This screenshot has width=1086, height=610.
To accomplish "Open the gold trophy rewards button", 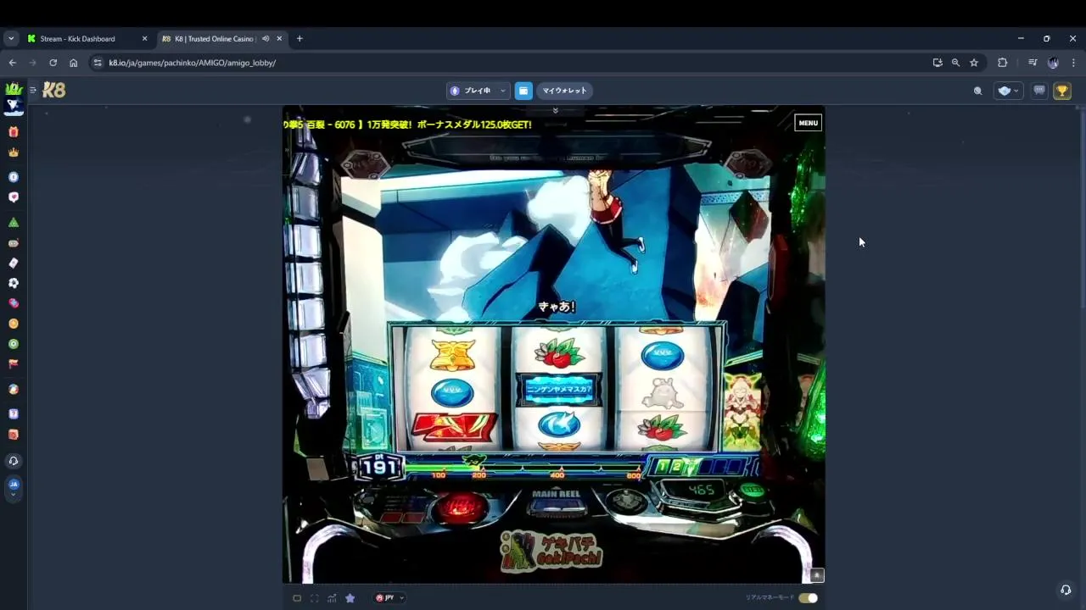I will coord(1062,91).
